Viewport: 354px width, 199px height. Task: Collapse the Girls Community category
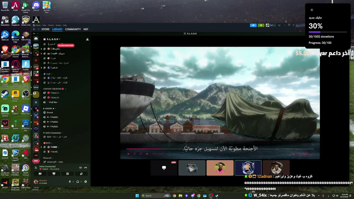click(x=53, y=133)
